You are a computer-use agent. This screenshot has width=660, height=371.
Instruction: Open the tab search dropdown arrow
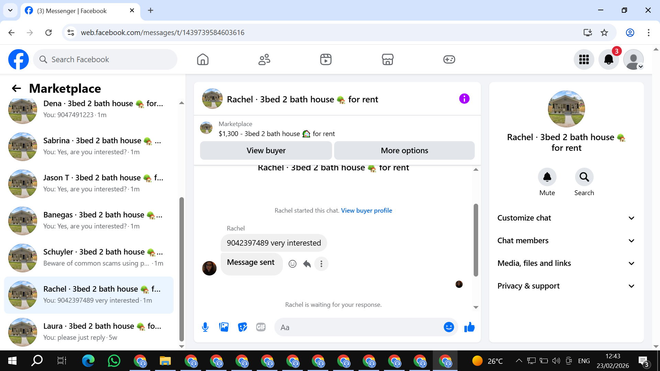pos(10,10)
